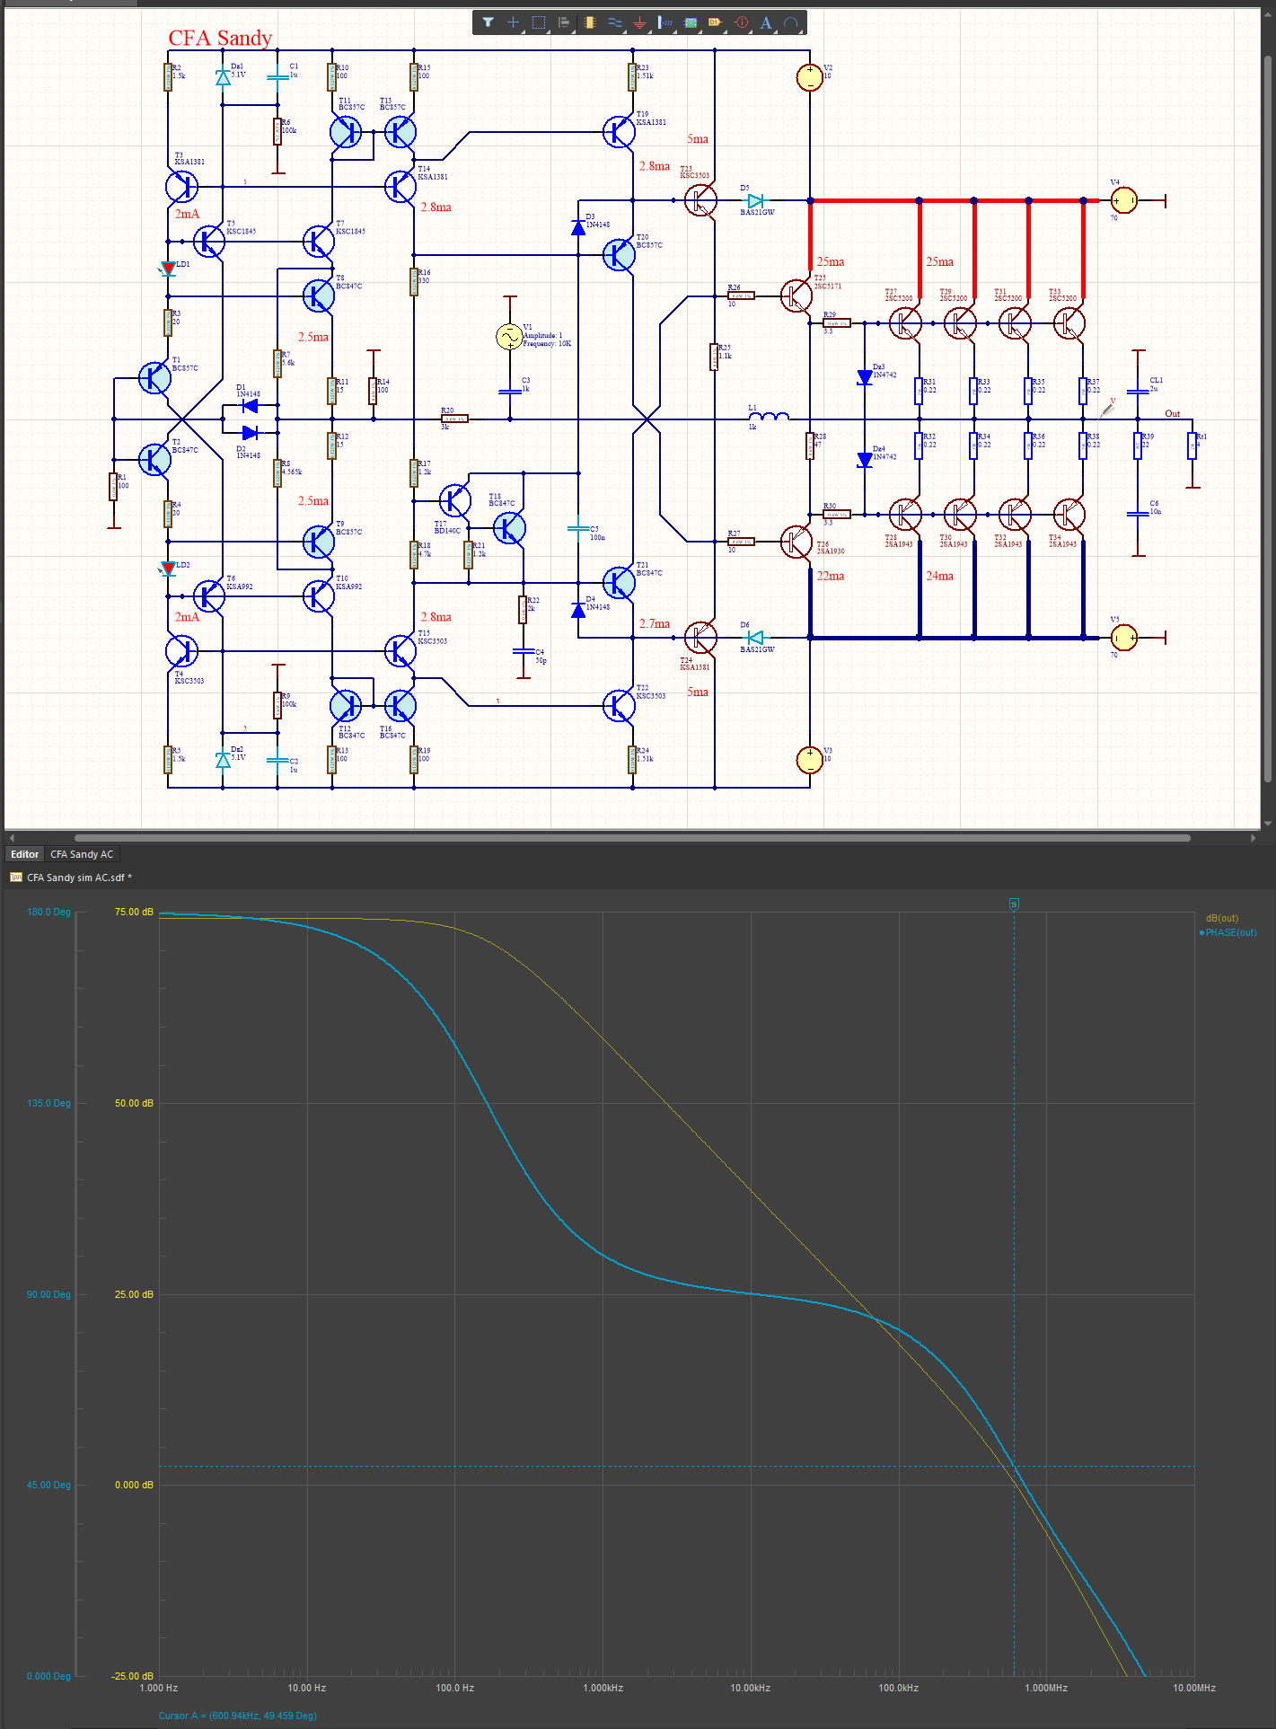This screenshot has width=1276, height=1729.
Task: Open the align objects tool
Action: (564, 22)
